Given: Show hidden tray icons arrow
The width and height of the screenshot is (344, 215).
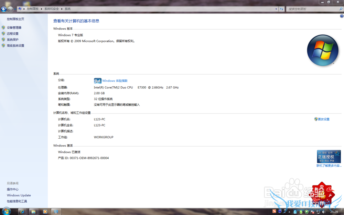Looking at the screenshot, I should point(289,212).
